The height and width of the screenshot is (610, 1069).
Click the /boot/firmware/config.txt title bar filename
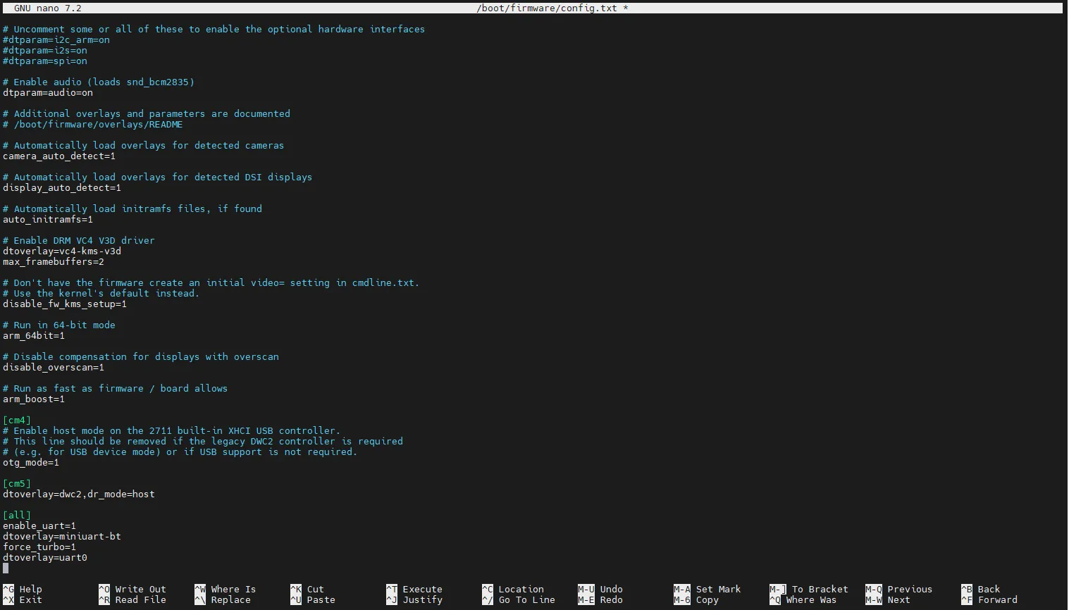(x=547, y=8)
